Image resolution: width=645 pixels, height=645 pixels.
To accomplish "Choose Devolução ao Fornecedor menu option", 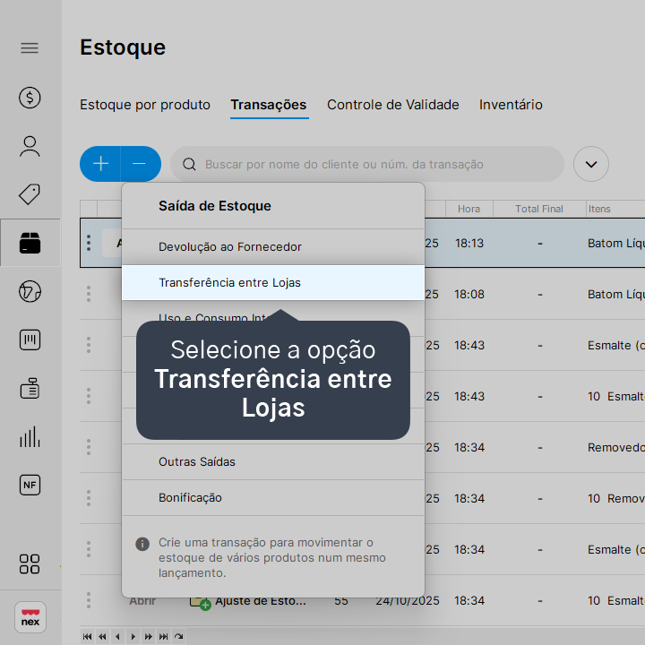I will click(x=273, y=247).
